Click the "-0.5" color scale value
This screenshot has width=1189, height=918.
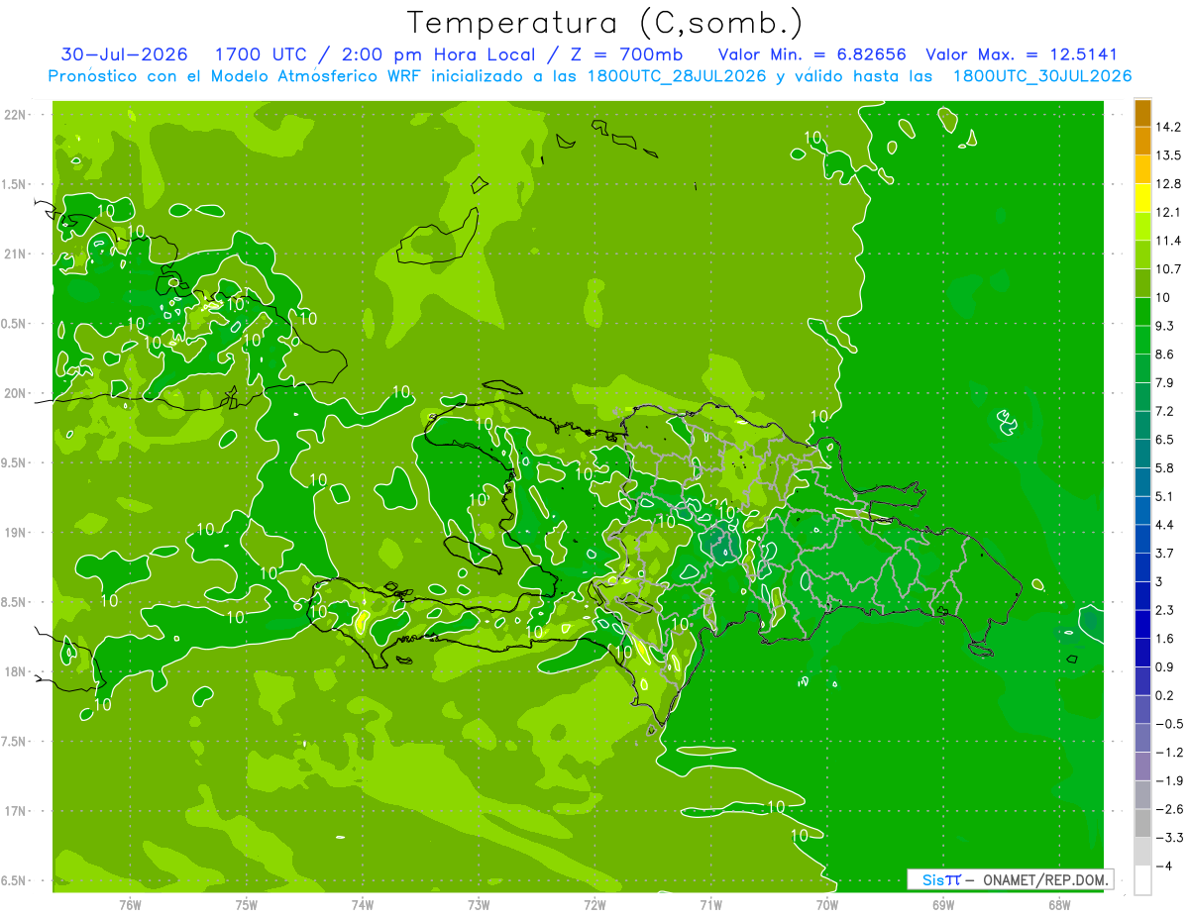point(1168,724)
